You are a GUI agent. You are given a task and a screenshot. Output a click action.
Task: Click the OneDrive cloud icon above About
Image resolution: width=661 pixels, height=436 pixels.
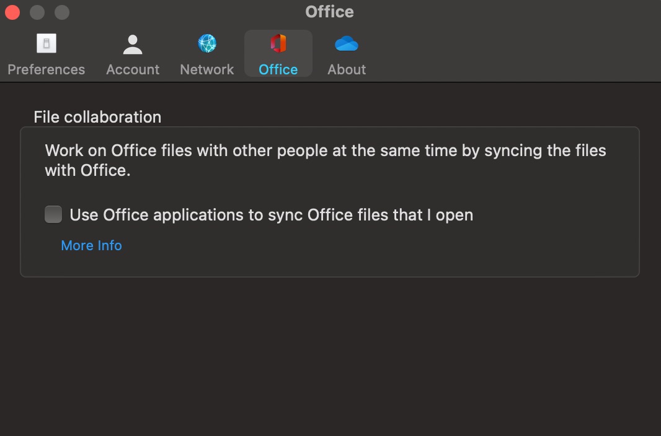coord(346,43)
